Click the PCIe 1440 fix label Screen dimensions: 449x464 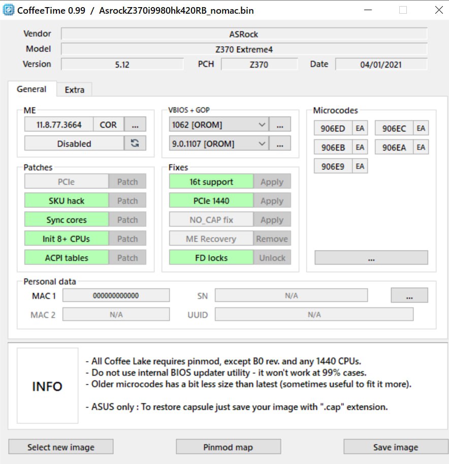tap(211, 200)
